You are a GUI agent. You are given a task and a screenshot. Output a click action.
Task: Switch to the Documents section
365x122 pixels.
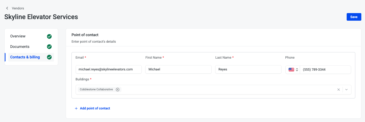pyautogui.click(x=20, y=47)
